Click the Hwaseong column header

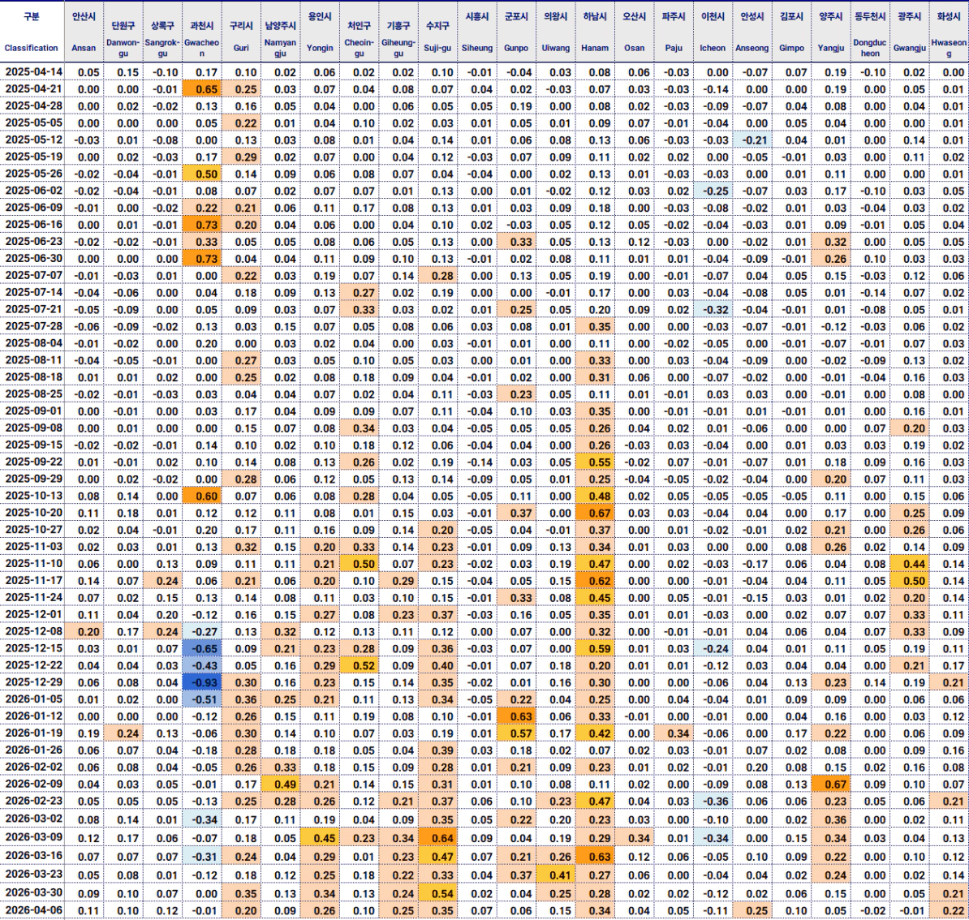(949, 32)
